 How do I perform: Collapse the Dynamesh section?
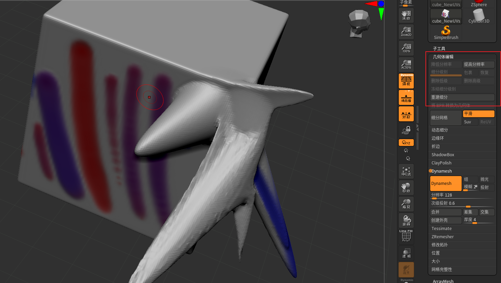[x=441, y=171]
